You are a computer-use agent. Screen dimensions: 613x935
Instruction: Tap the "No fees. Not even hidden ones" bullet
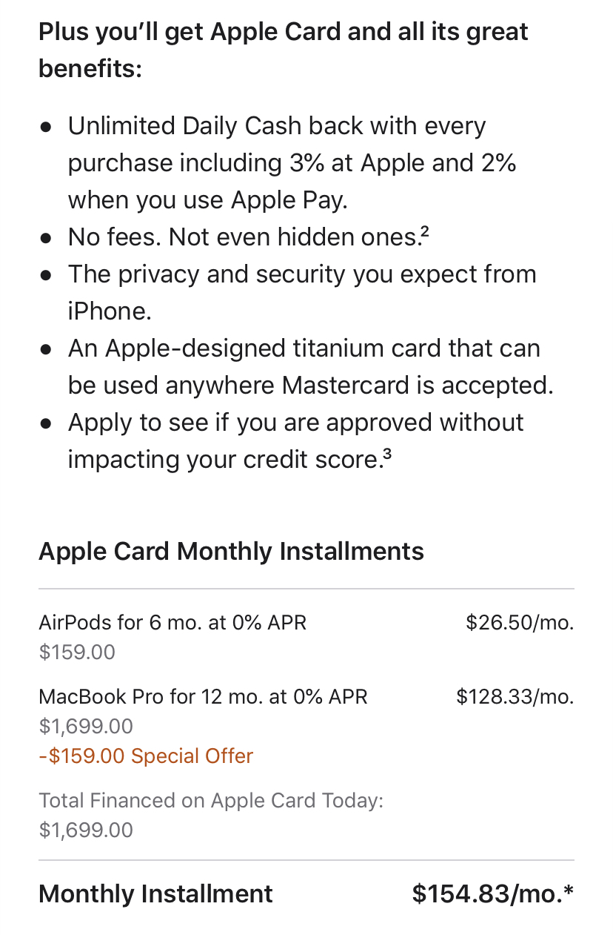tap(244, 237)
